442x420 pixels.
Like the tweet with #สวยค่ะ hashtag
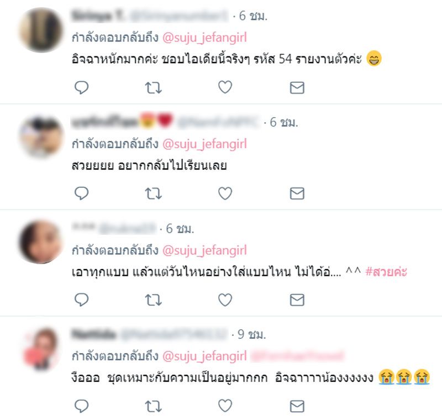[x=225, y=300]
